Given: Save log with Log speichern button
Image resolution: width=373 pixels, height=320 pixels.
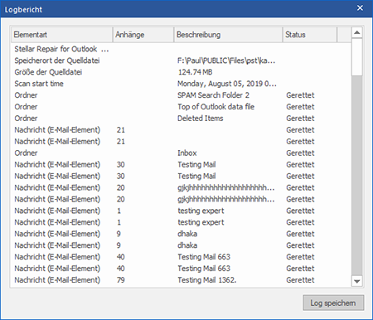Looking at the screenshot, I should (x=333, y=303).
